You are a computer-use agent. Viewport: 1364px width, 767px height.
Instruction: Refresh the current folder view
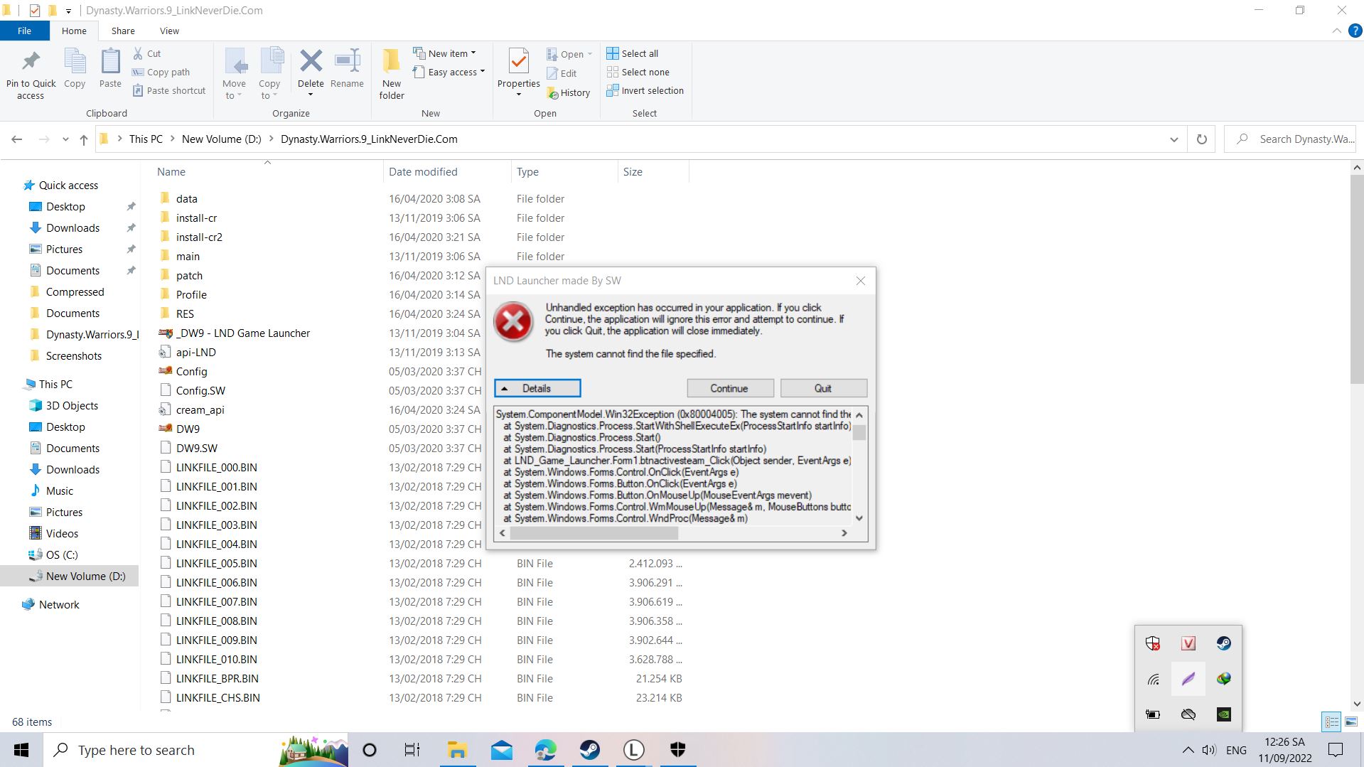1201,139
